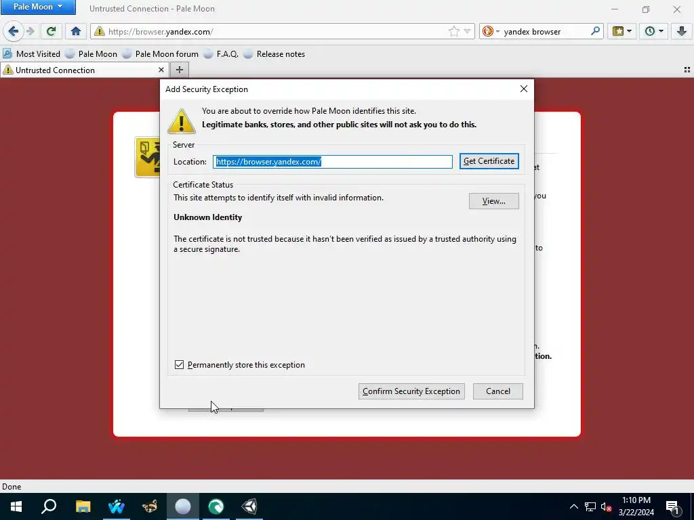This screenshot has height=520, width=694.
Task: Click the search magnifier icon in search box
Action: pos(595,31)
